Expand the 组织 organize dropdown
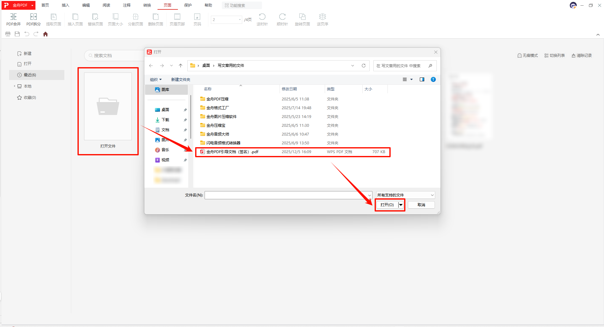 (156, 80)
